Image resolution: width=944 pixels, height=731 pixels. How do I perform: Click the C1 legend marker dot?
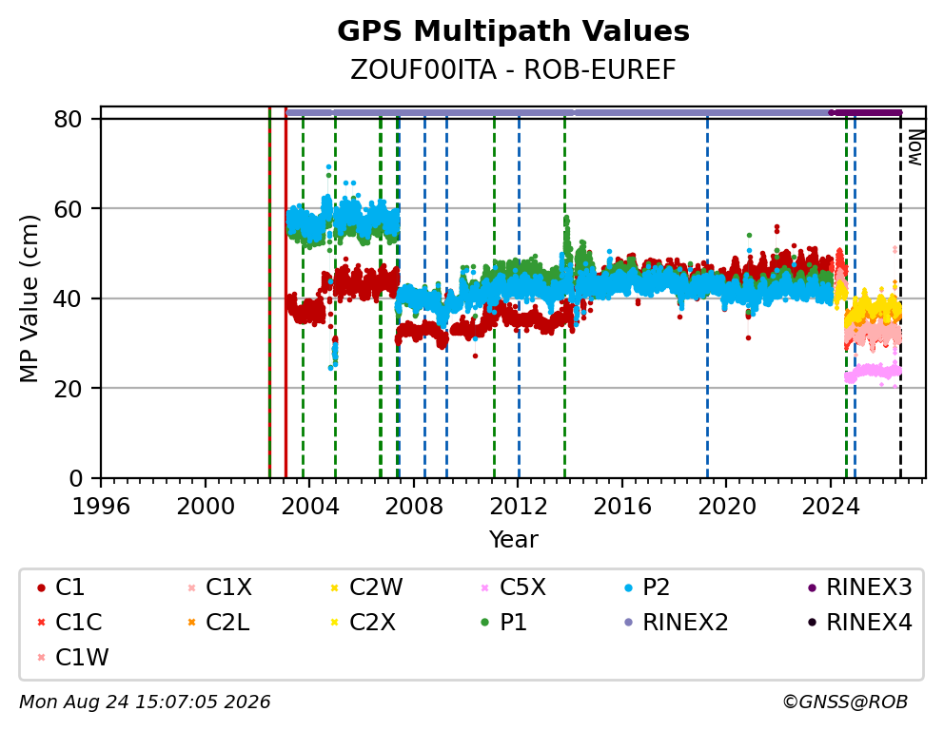[41, 587]
